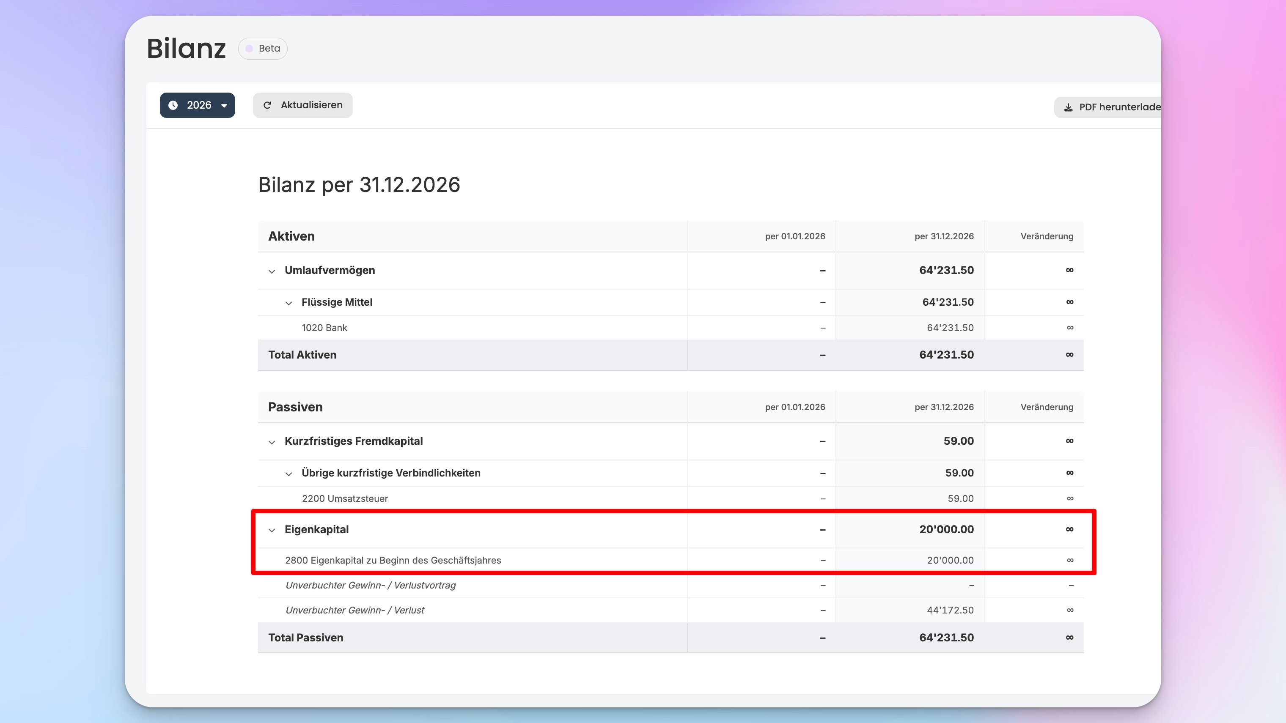
Task: Click the Kurzfristiges Fremdkapital label
Action: point(354,441)
